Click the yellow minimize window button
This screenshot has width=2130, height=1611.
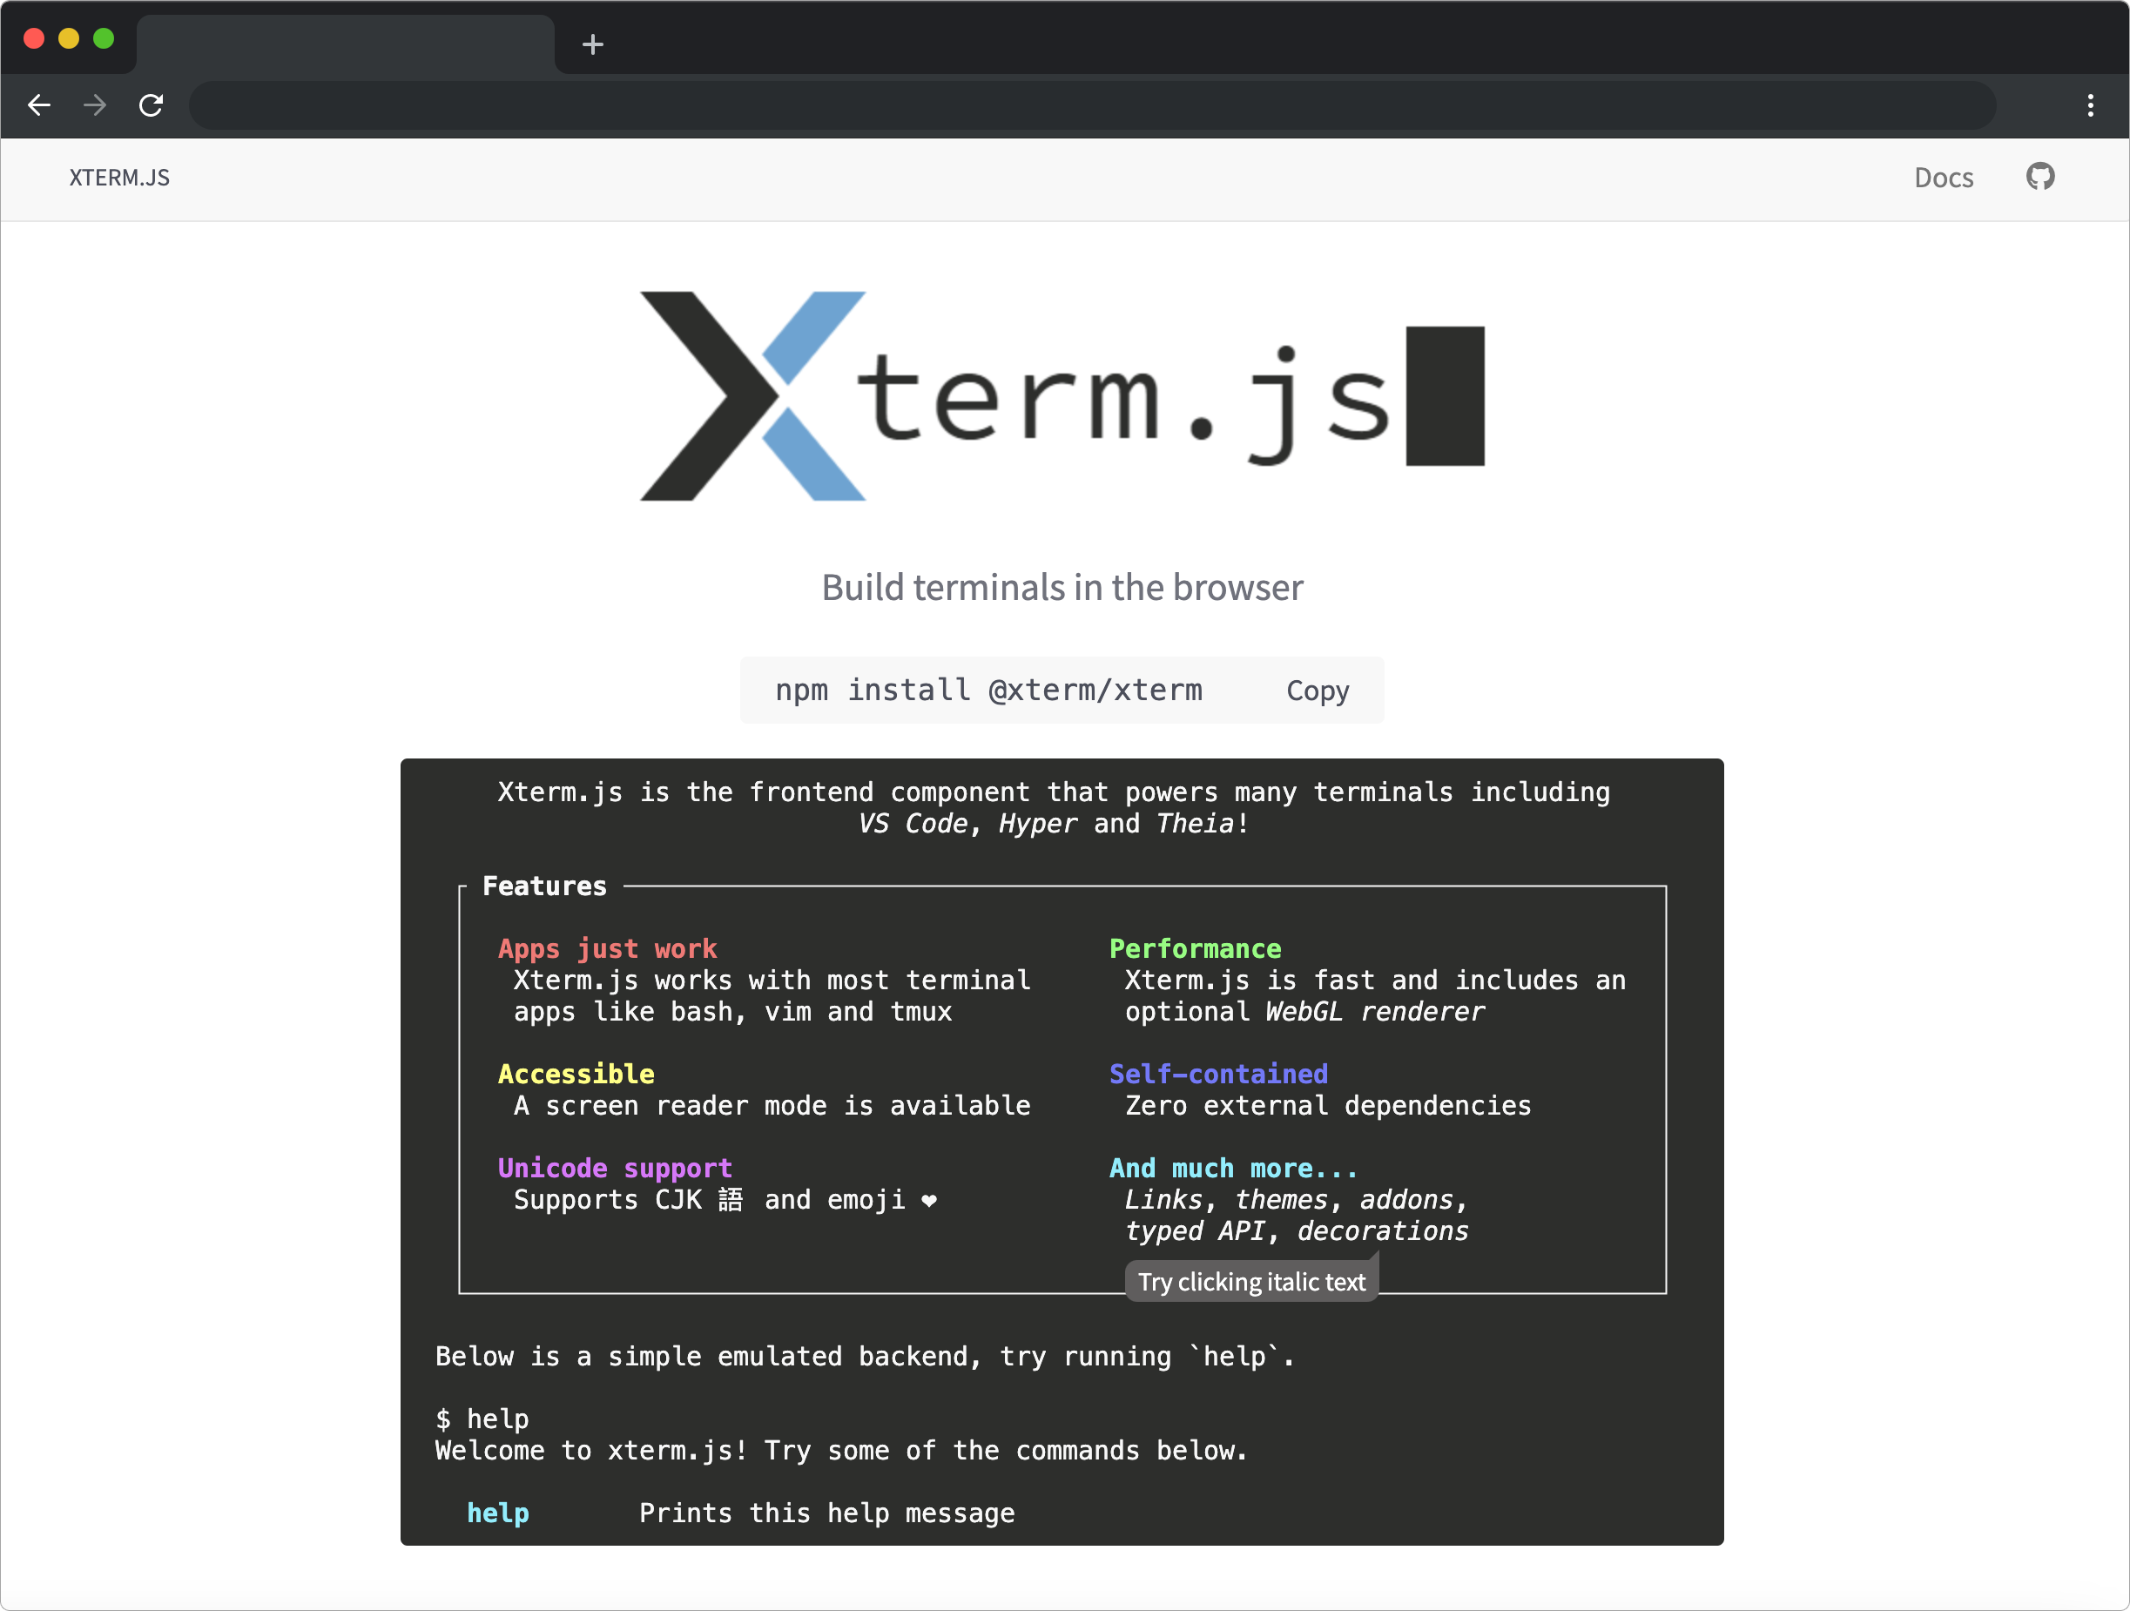point(69,38)
